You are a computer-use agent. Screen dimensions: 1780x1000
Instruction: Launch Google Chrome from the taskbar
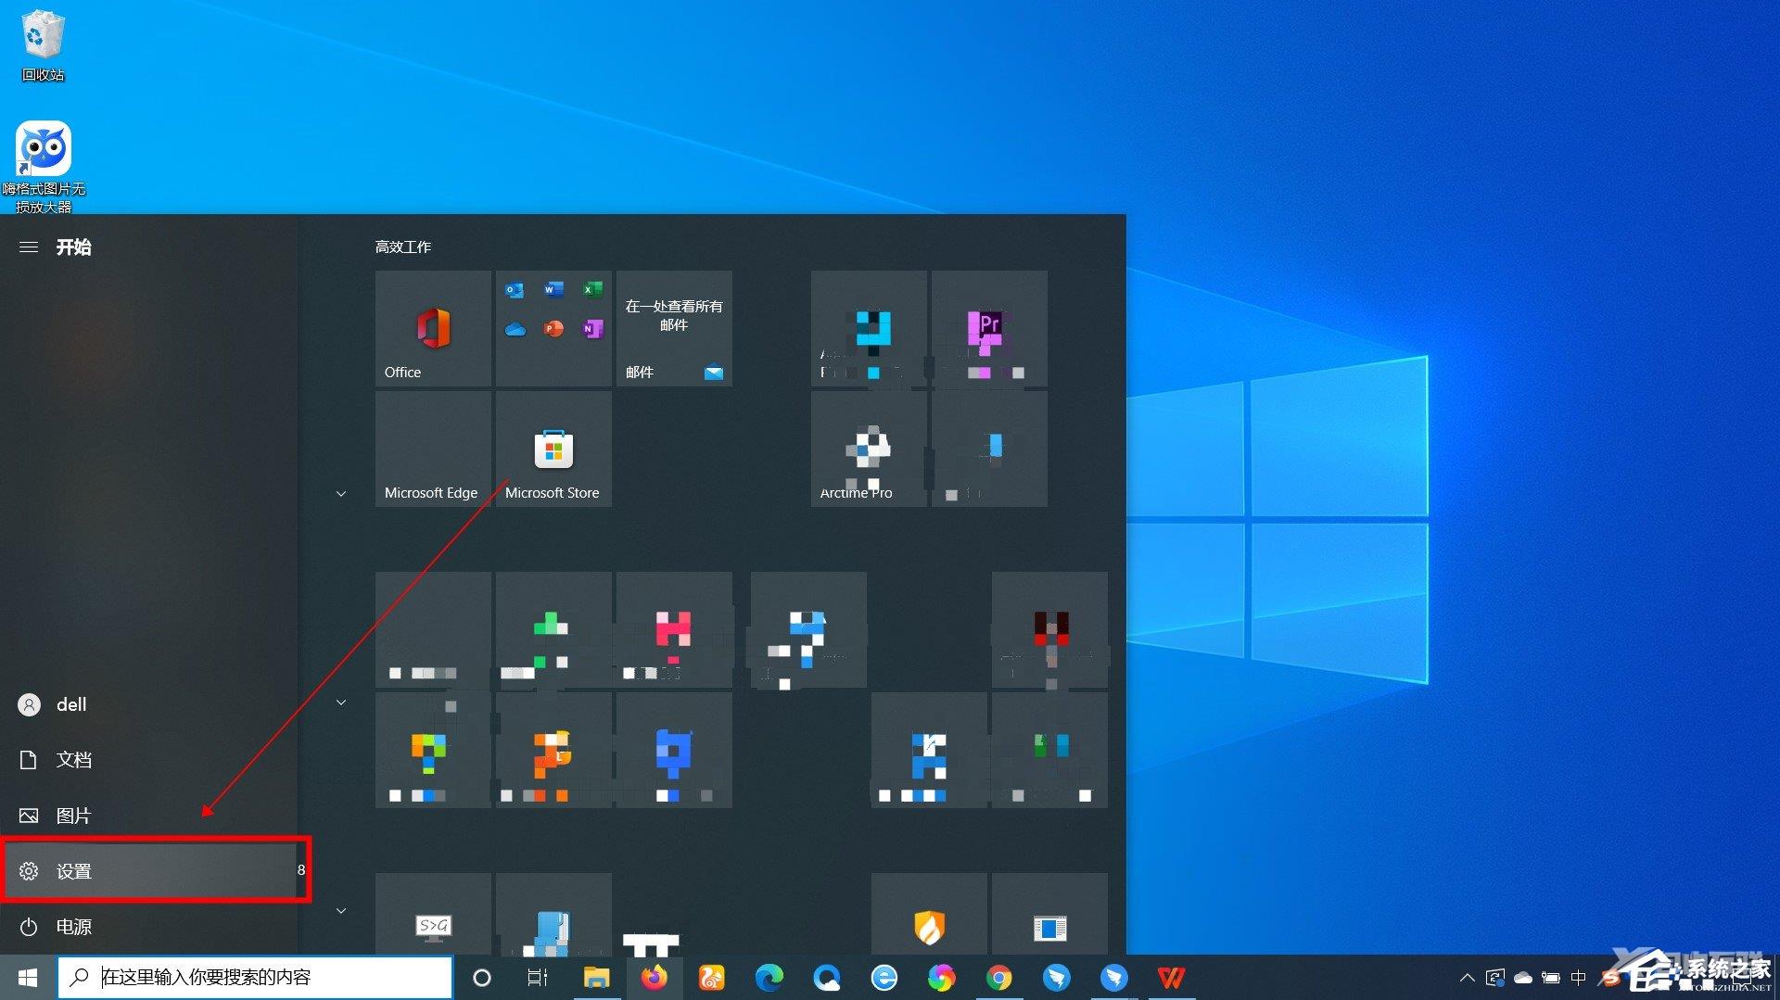pos(998,977)
